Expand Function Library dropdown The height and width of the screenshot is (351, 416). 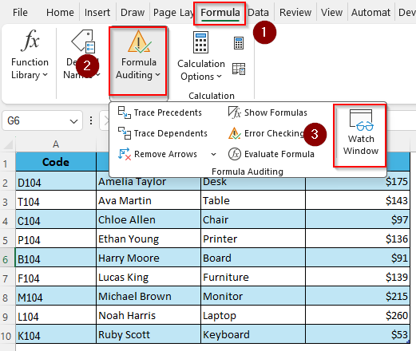pos(30,69)
